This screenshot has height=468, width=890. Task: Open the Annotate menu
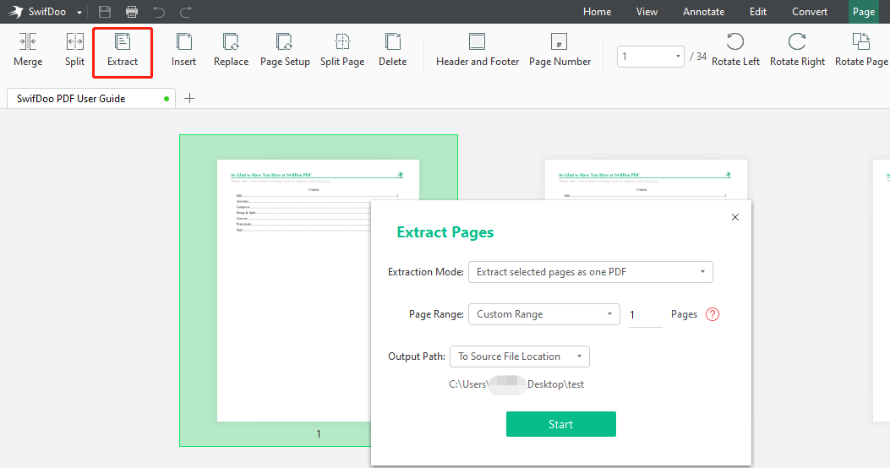click(703, 11)
